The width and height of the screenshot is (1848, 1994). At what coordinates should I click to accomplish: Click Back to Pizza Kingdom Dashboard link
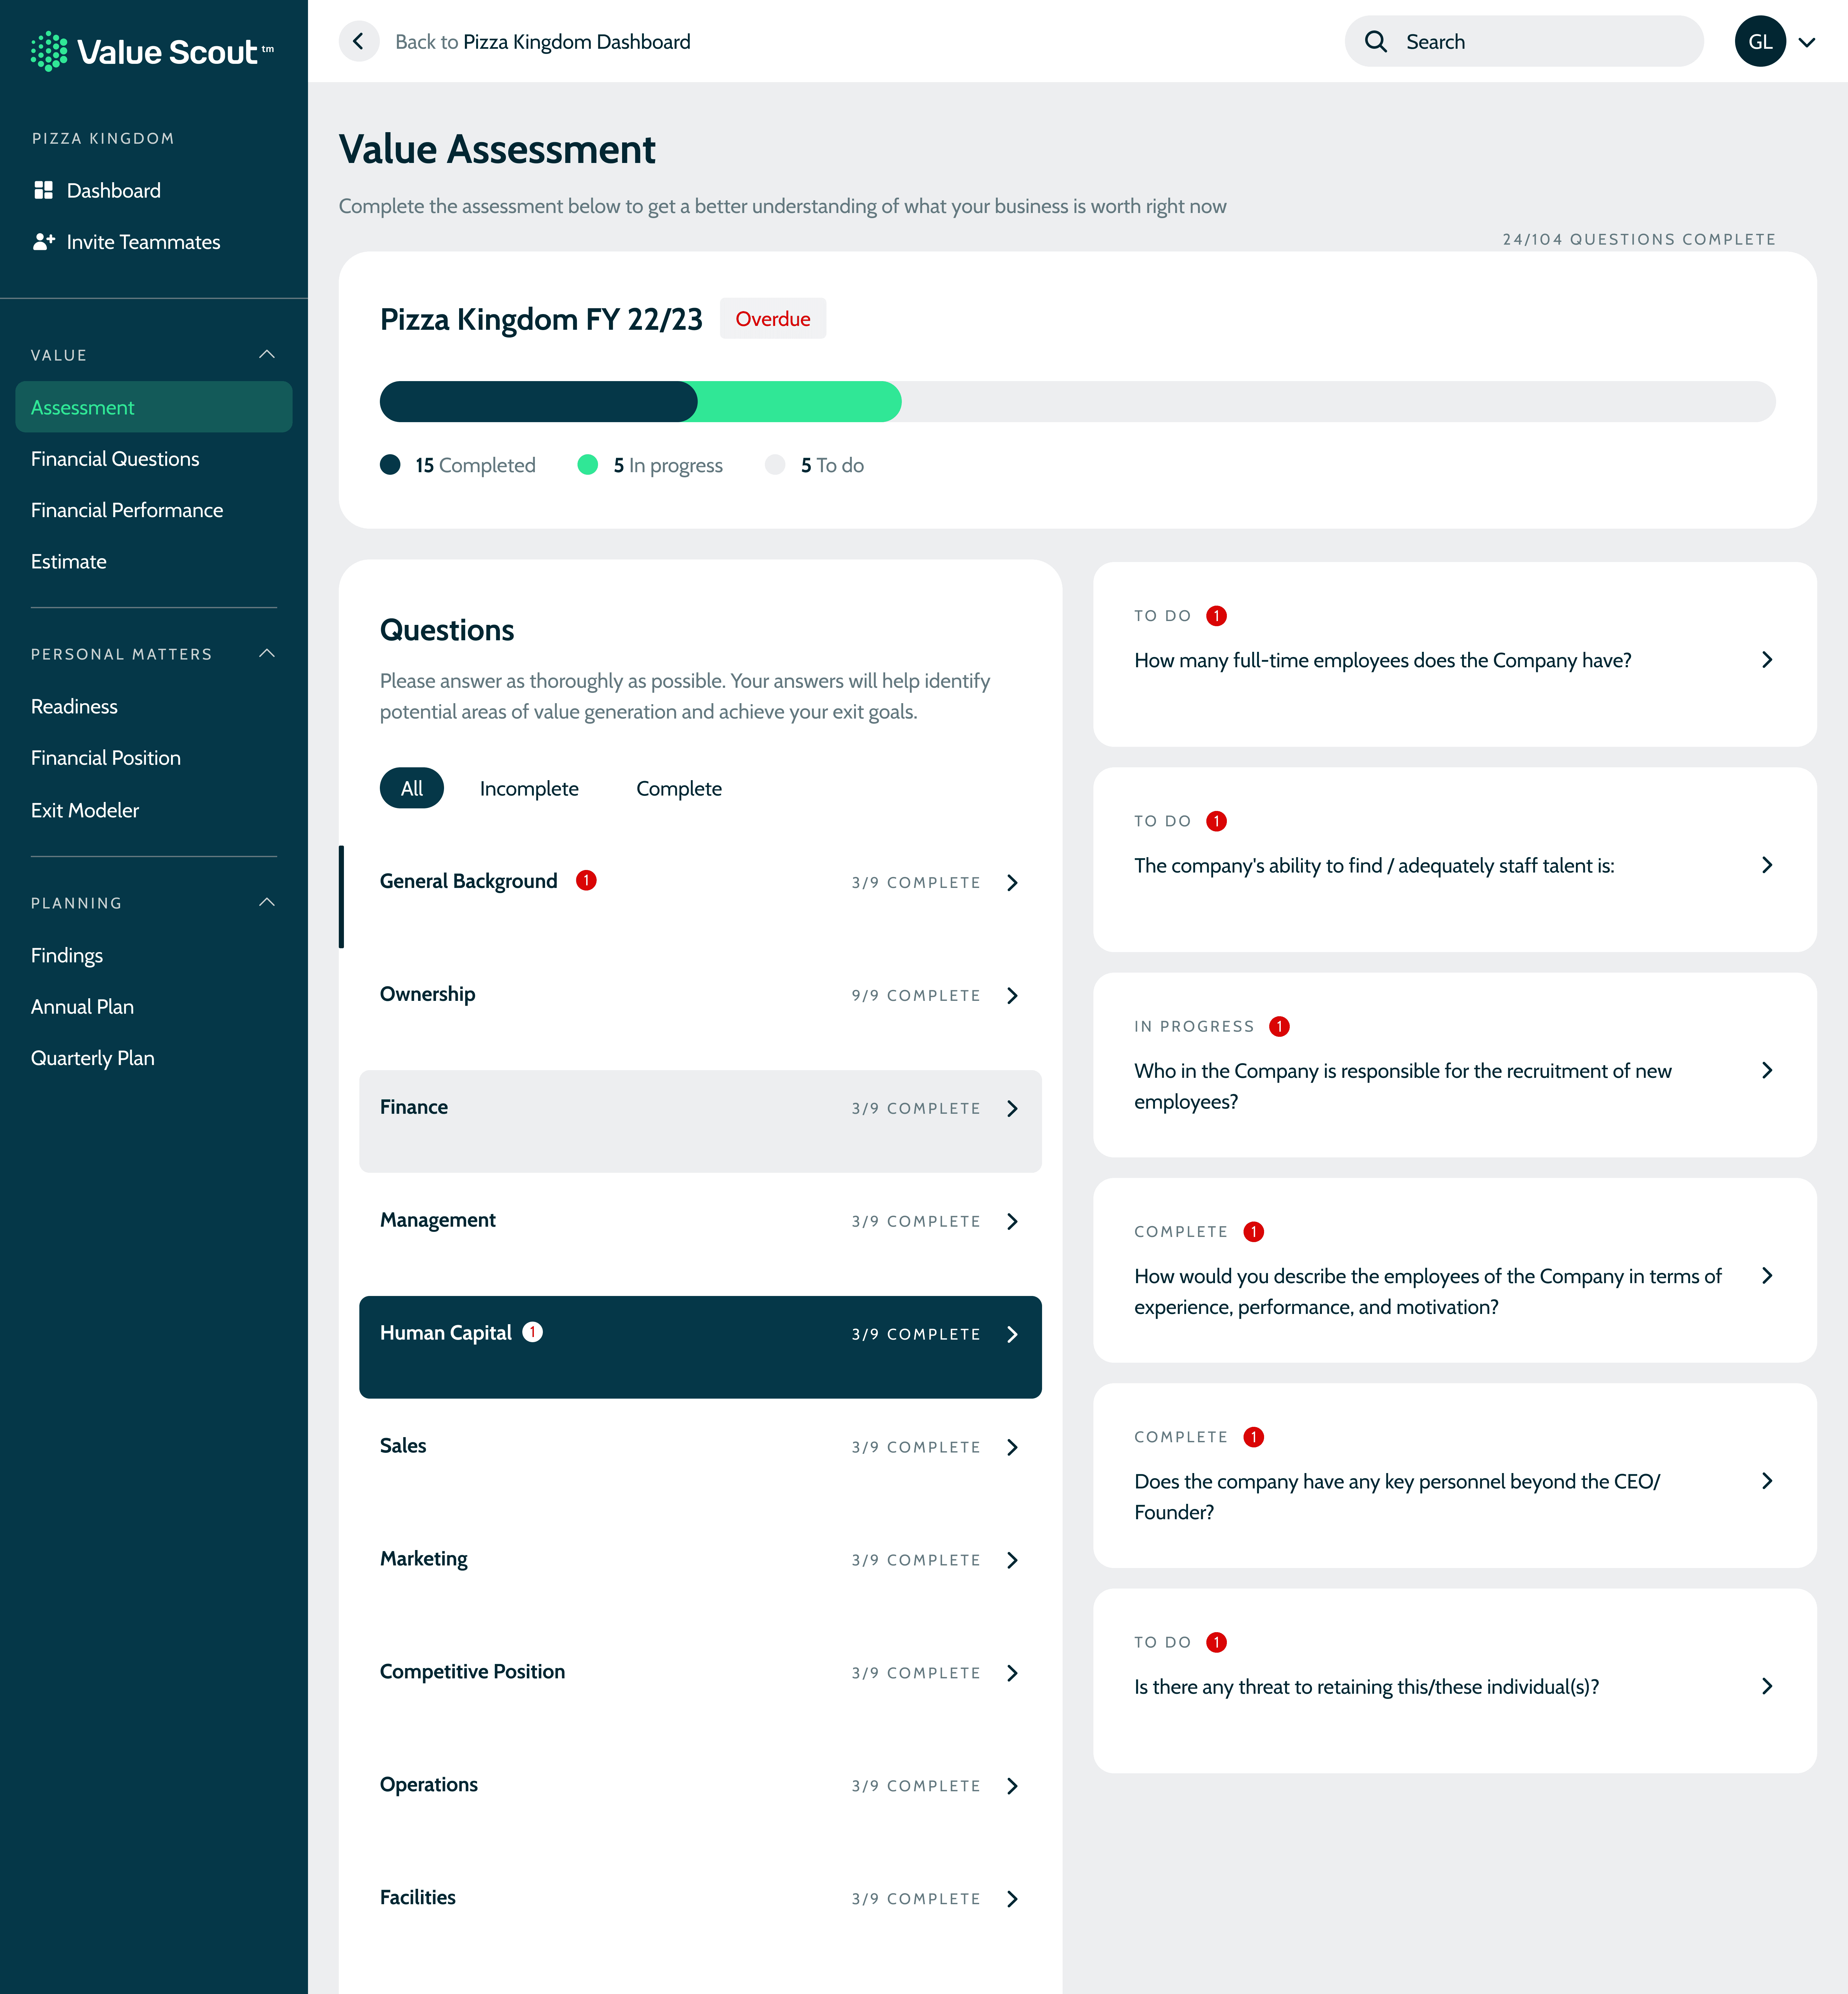pyautogui.click(x=543, y=42)
